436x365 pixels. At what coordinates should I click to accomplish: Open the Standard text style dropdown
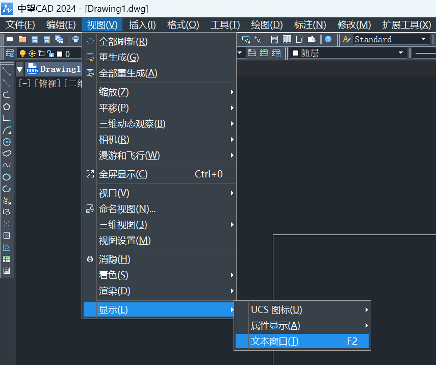[x=423, y=39]
